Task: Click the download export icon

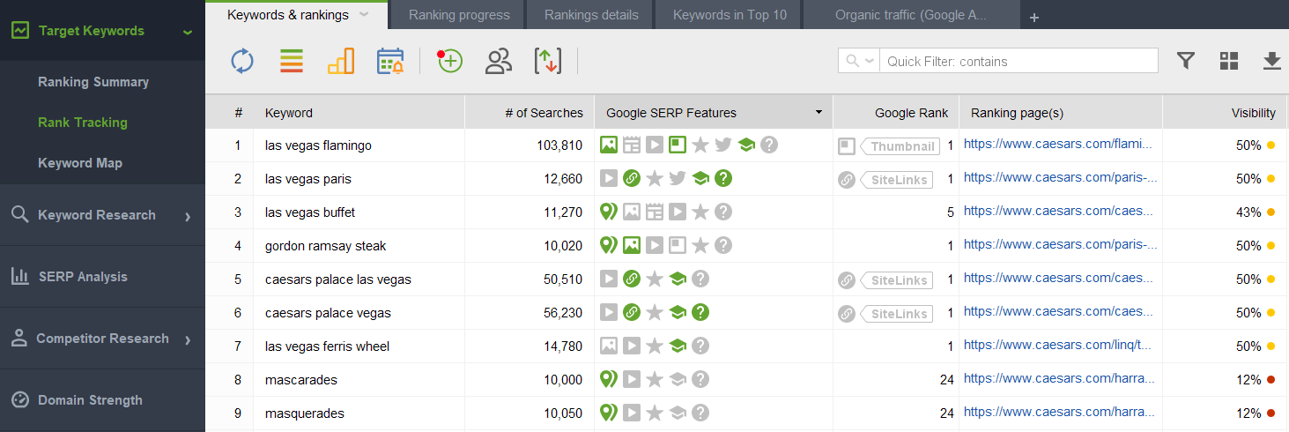Action: click(1271, 60)
